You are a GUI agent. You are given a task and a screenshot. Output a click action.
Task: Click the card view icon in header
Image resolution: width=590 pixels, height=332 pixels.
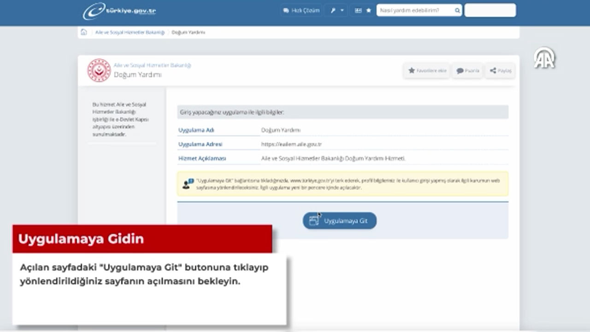[358, 10]
